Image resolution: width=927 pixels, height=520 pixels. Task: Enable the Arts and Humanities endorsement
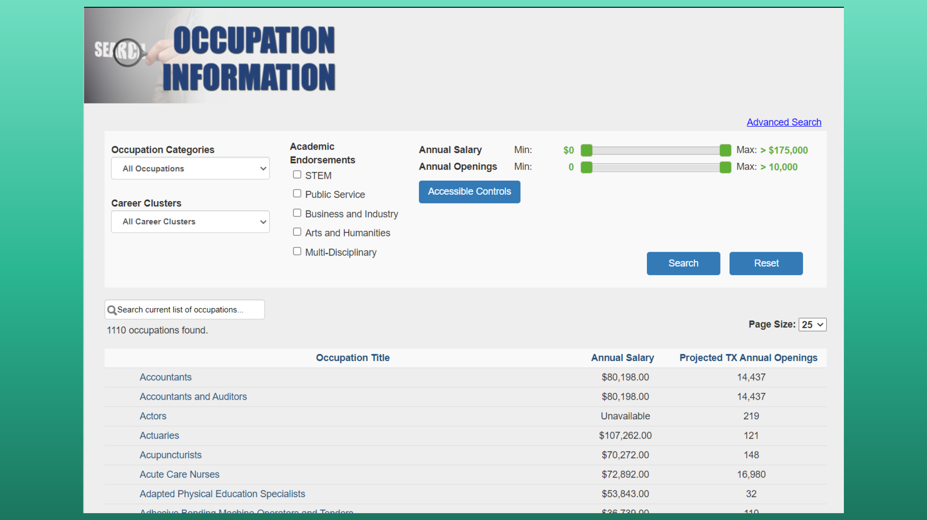click(x=296, y=232)
